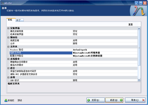The image size is (148, 105).
Task: Select the 常规 tab
Action: pos(11,20)
